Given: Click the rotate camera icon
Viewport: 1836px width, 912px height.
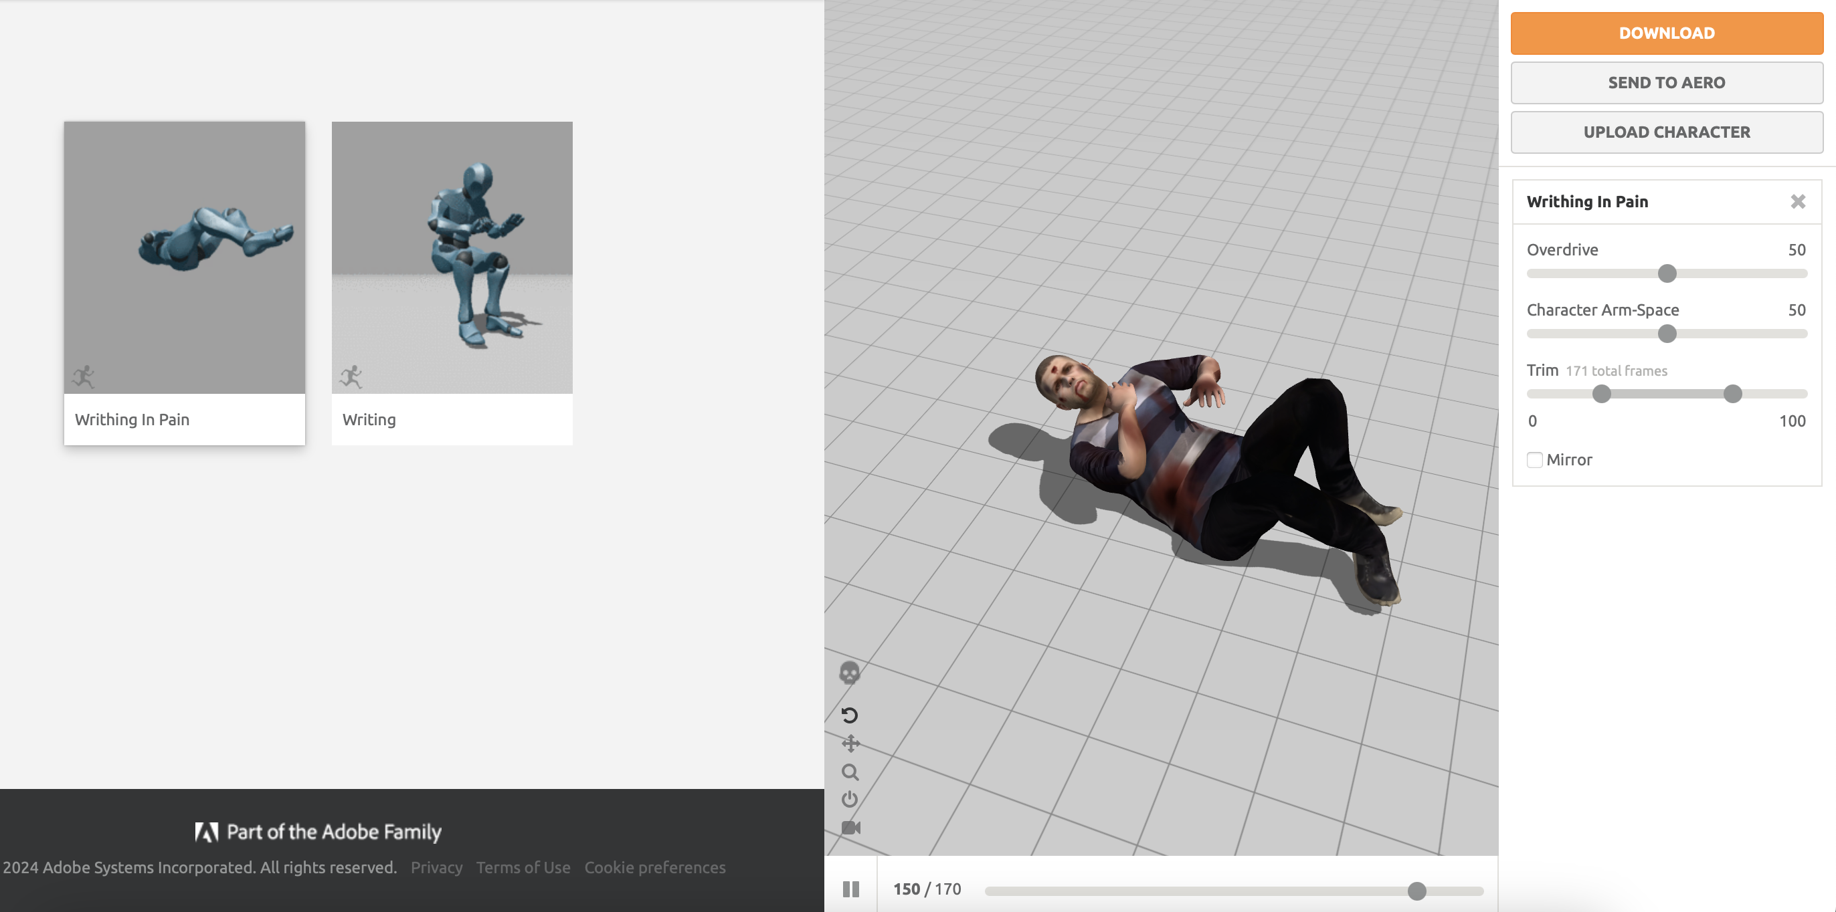Looking at the screenshot, I should (x=849, y=715).
